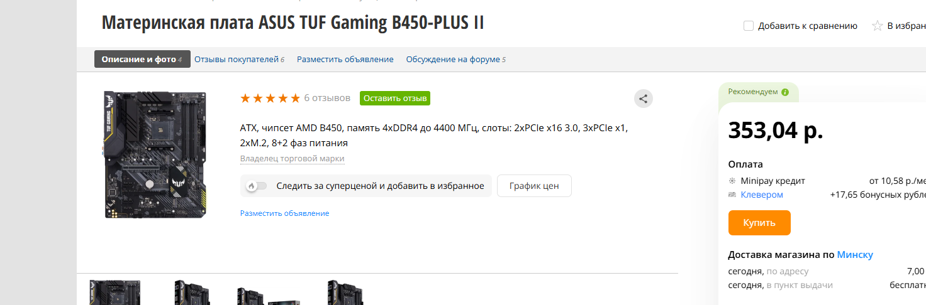
Task: Click the green Оставить отзыв button
Action: tap(395, 98)
